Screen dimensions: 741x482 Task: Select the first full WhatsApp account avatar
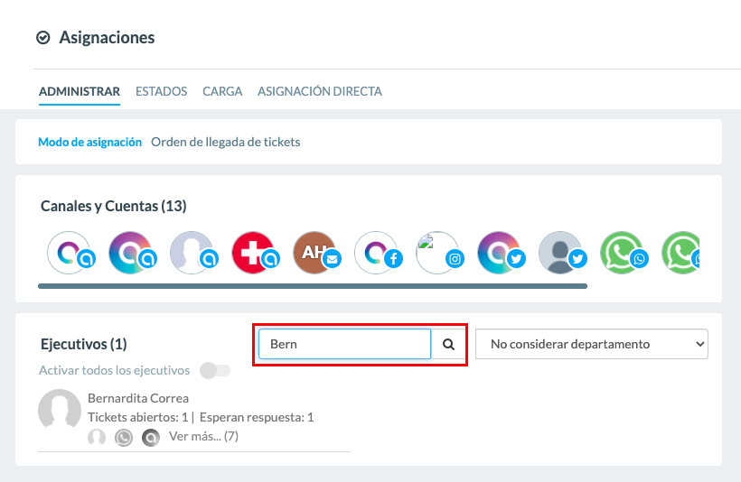coord(622,253)
